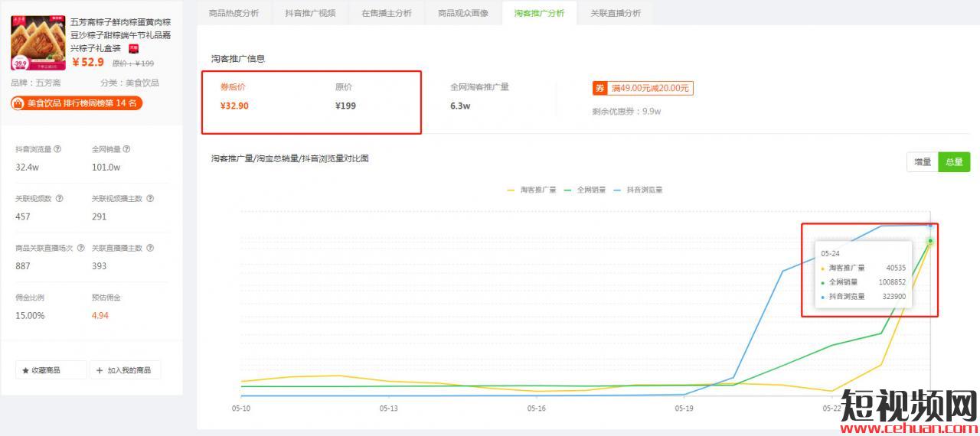The width and height of the screenshot is (980, 436).
Task: Toggle 全网销量 legend series
Action: click(x=585, y=190)
